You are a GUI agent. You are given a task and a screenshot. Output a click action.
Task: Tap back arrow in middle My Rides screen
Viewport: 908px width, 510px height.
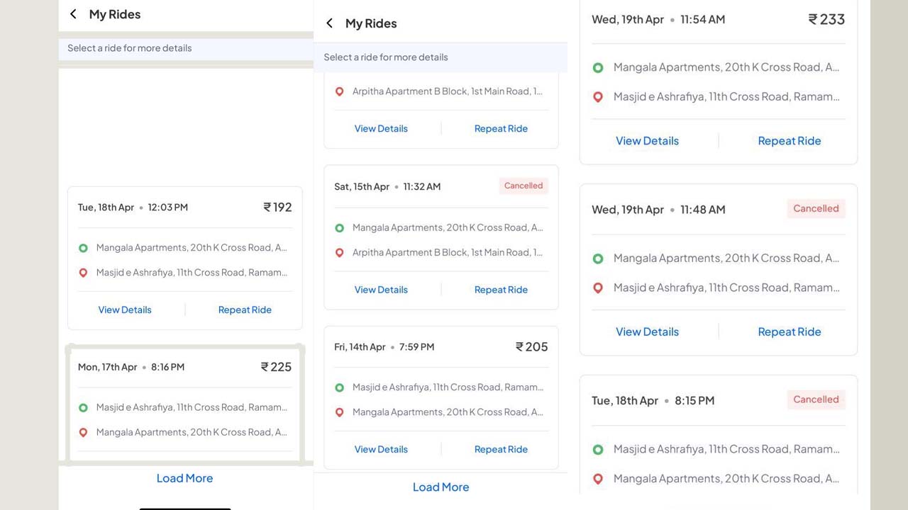(329, 23)
